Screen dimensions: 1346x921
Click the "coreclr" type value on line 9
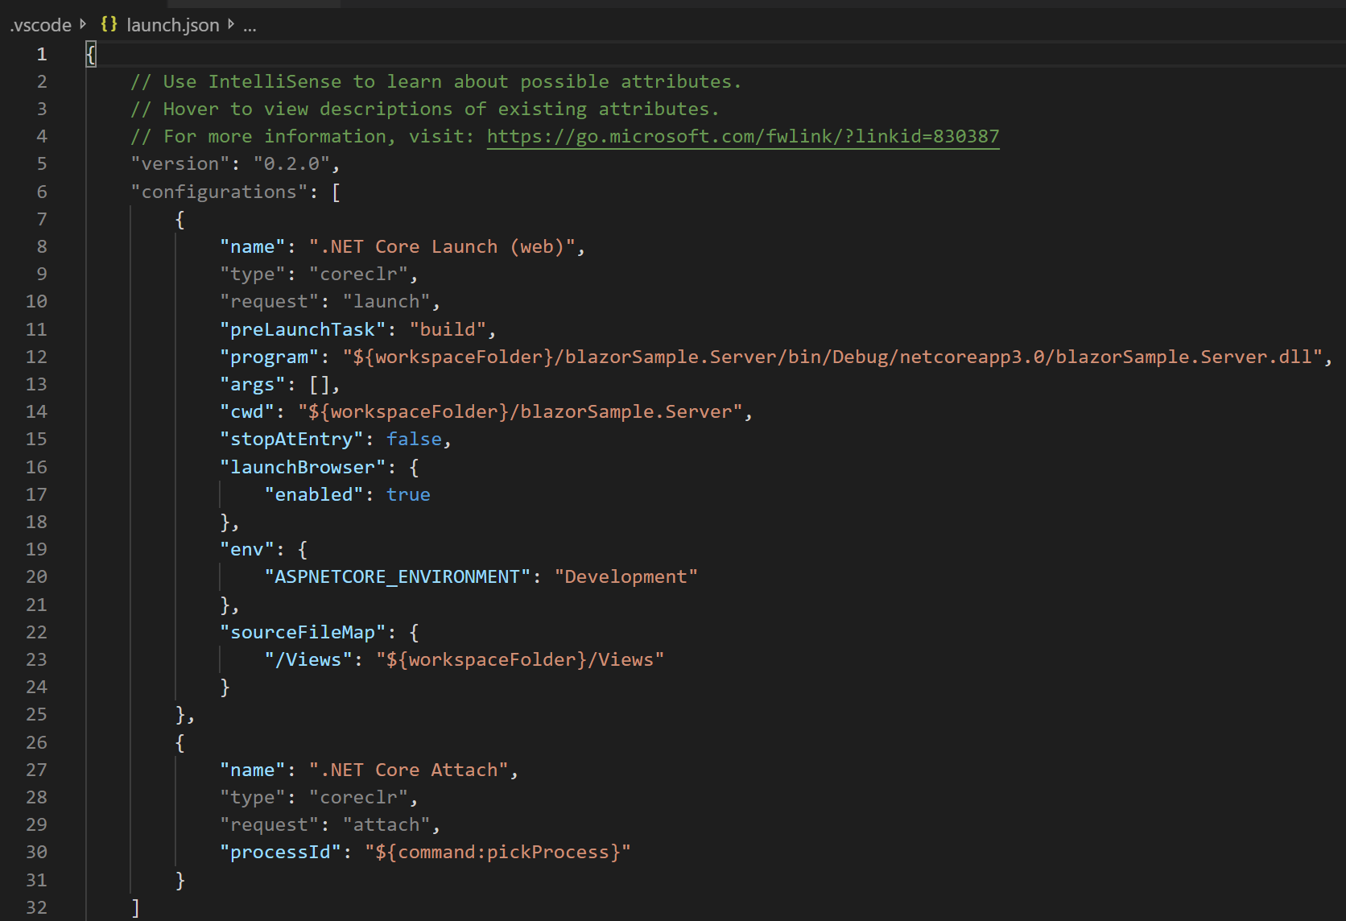[x=358, y=274]
